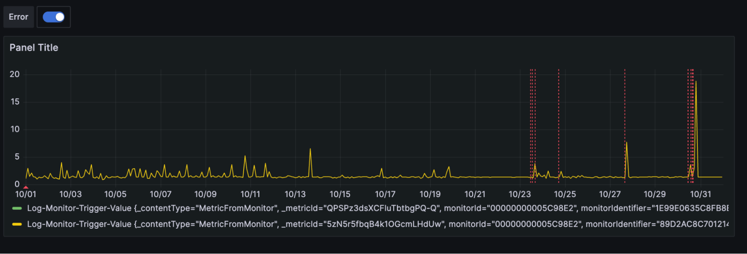This screenshot has width=747, height=254.
Task: Click the 10/15 x-axis date label
Action: point(340,194)
